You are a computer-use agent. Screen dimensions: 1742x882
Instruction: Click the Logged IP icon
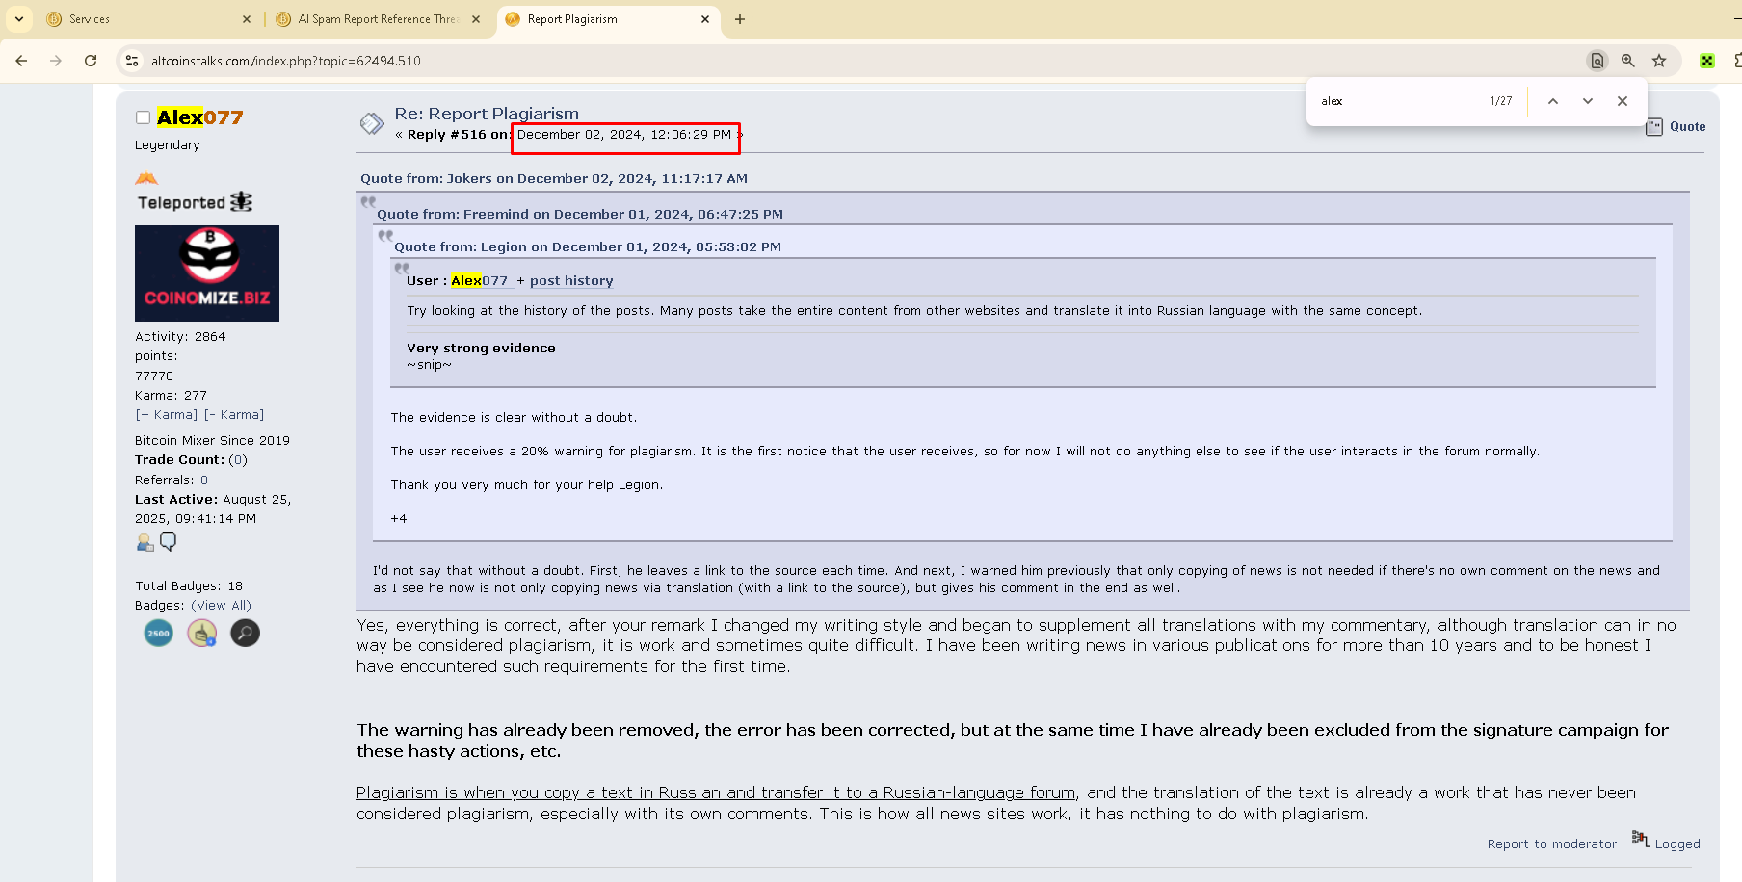[x=1640, y=839]
